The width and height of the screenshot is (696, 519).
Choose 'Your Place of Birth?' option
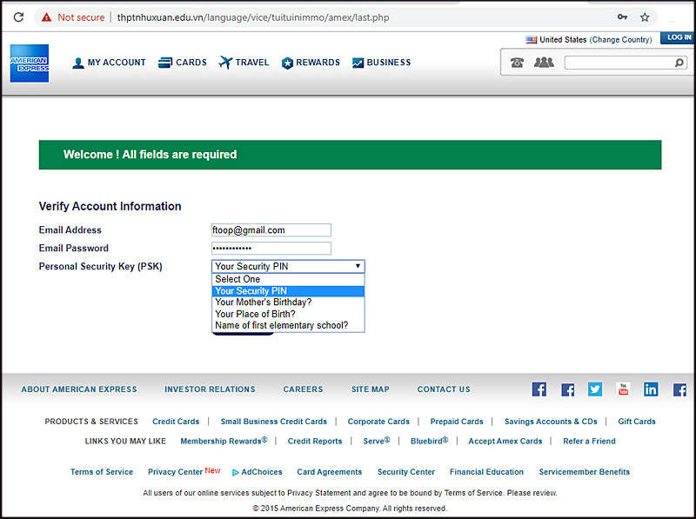point(288,314)
